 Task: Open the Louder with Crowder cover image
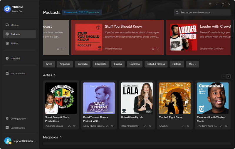(x=184, y=37)
